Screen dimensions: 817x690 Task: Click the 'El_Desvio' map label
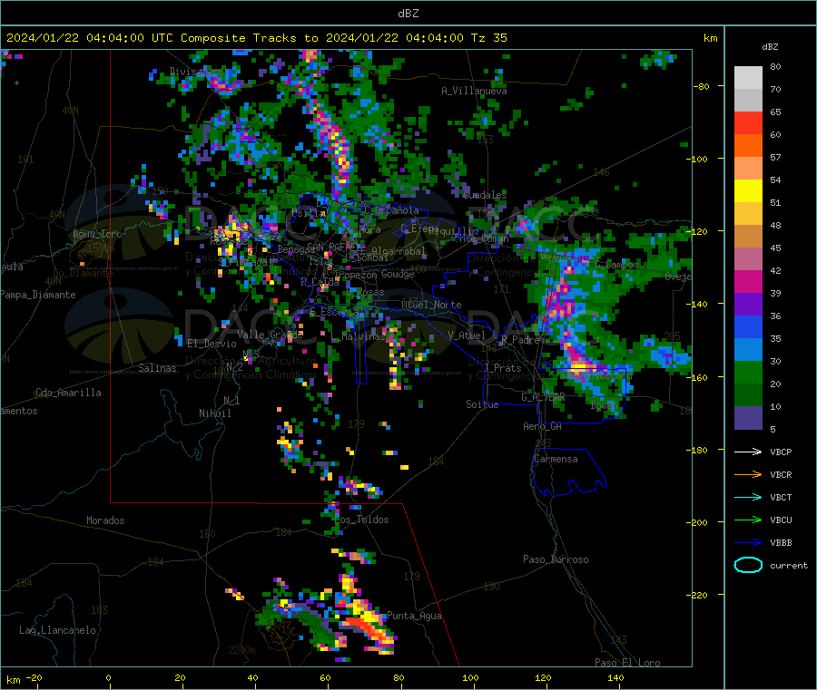point(212,344)
